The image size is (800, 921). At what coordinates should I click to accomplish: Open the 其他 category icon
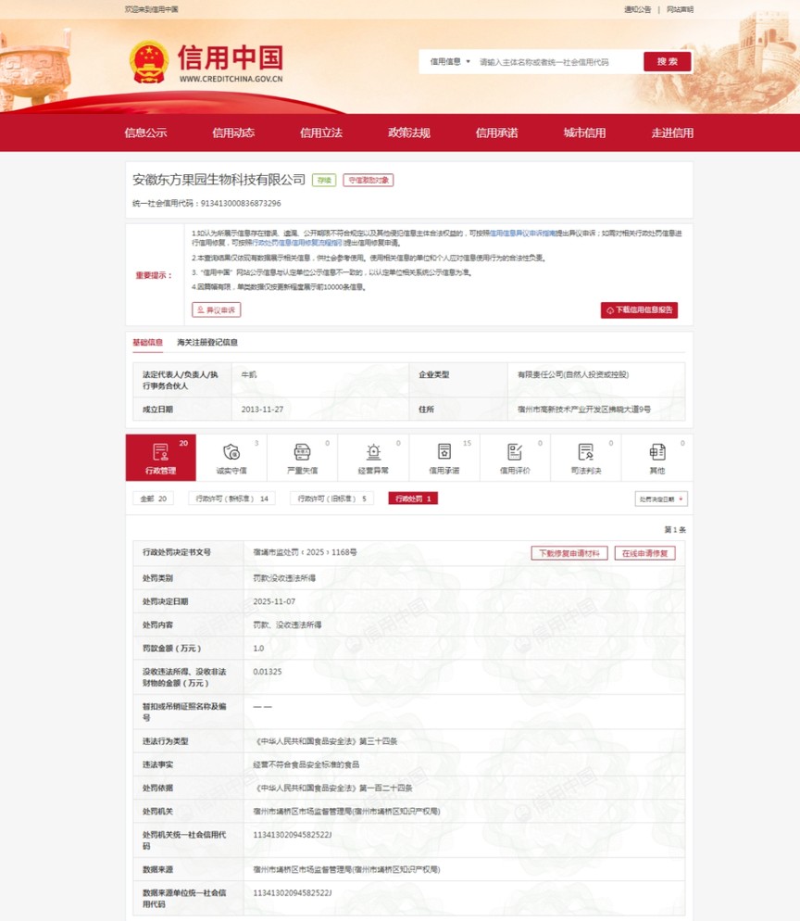click(657, 452)
